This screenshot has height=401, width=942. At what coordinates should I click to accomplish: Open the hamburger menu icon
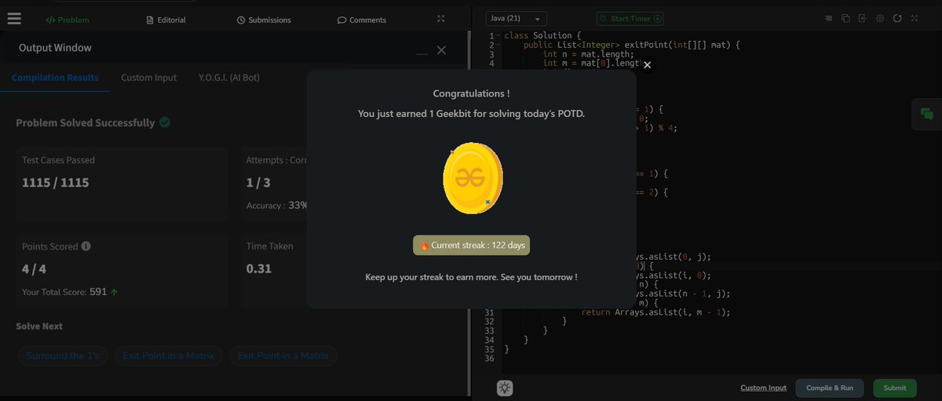click(x=14, y=19)
